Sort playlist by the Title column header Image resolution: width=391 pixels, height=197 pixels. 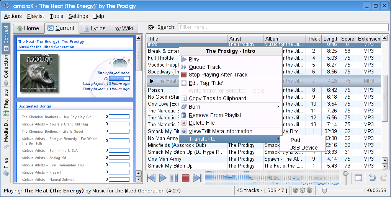(x=187, y=39)
